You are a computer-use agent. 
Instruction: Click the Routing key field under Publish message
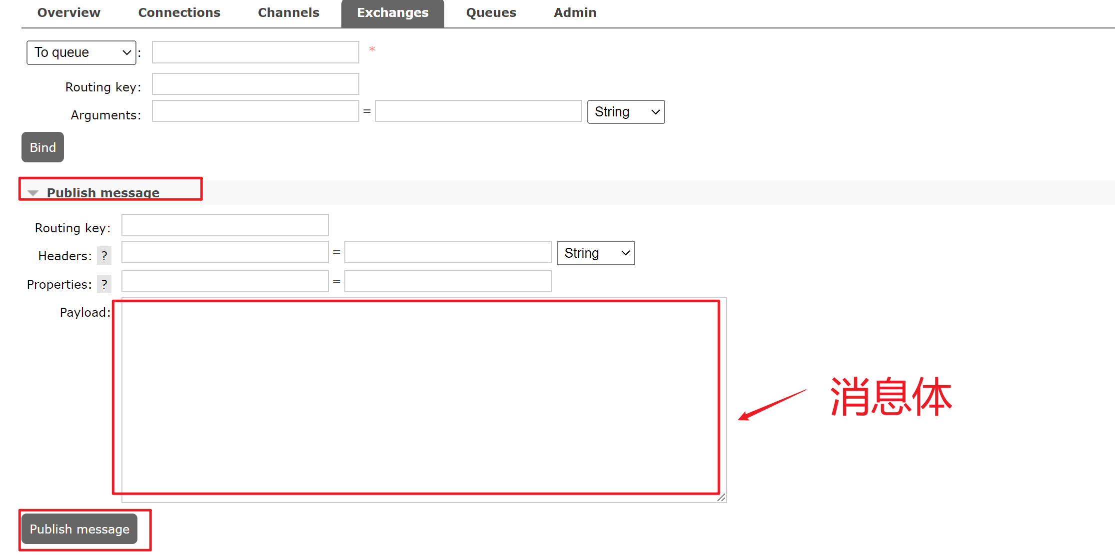225,227
